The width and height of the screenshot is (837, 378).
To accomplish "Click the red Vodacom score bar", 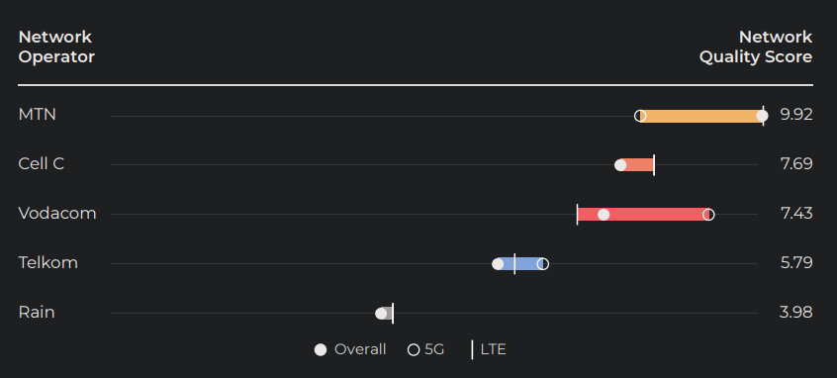I will tap(643, 215).
